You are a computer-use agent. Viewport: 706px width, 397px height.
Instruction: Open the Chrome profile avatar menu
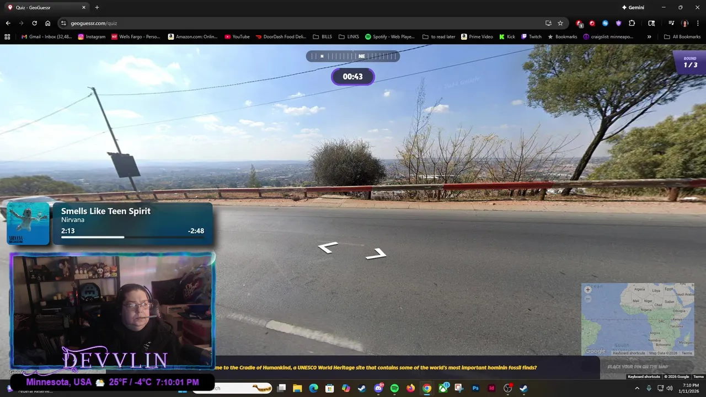(685, 23)
